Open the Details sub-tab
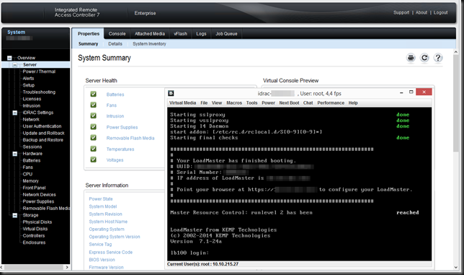This screenshot has width=464, height=275. click(x=115, y=44)
